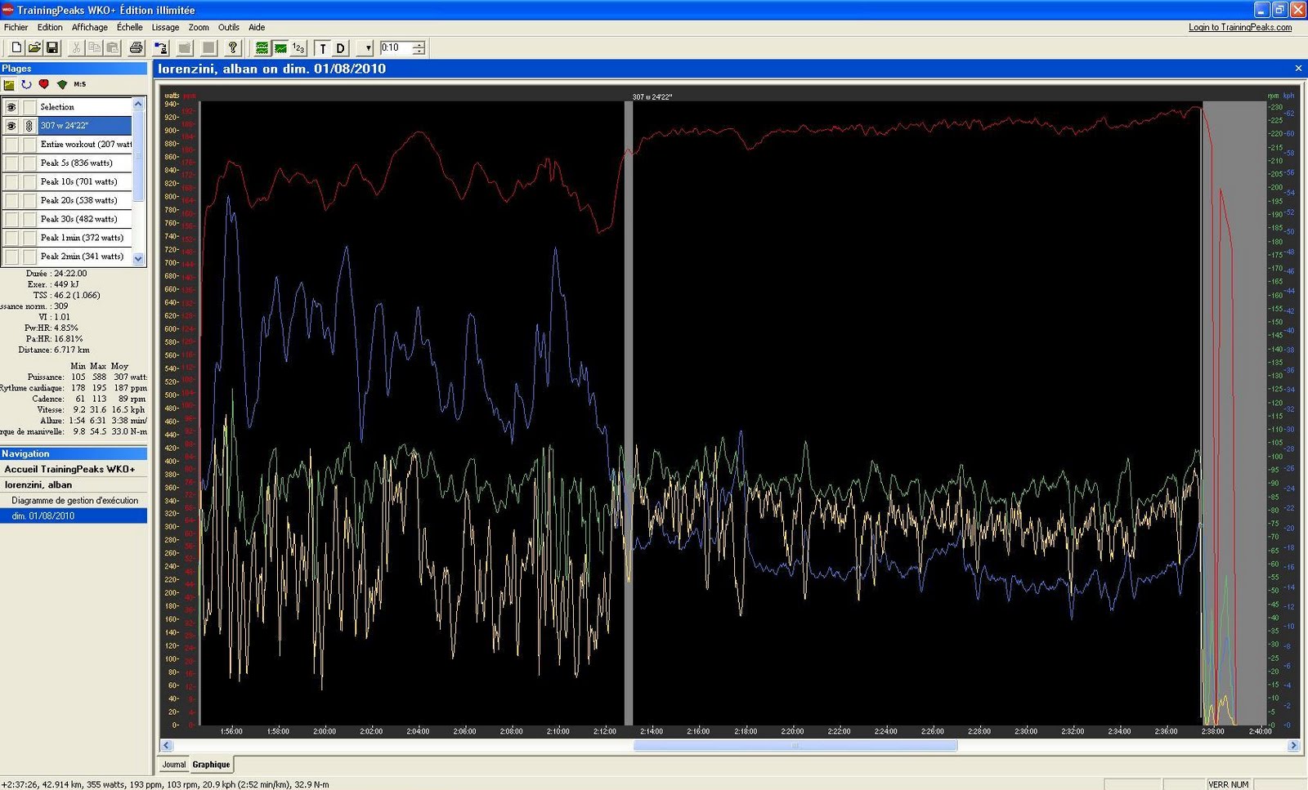Select the Selection range row label
This screenshot has width=1308, height=790.
point(57,107)
